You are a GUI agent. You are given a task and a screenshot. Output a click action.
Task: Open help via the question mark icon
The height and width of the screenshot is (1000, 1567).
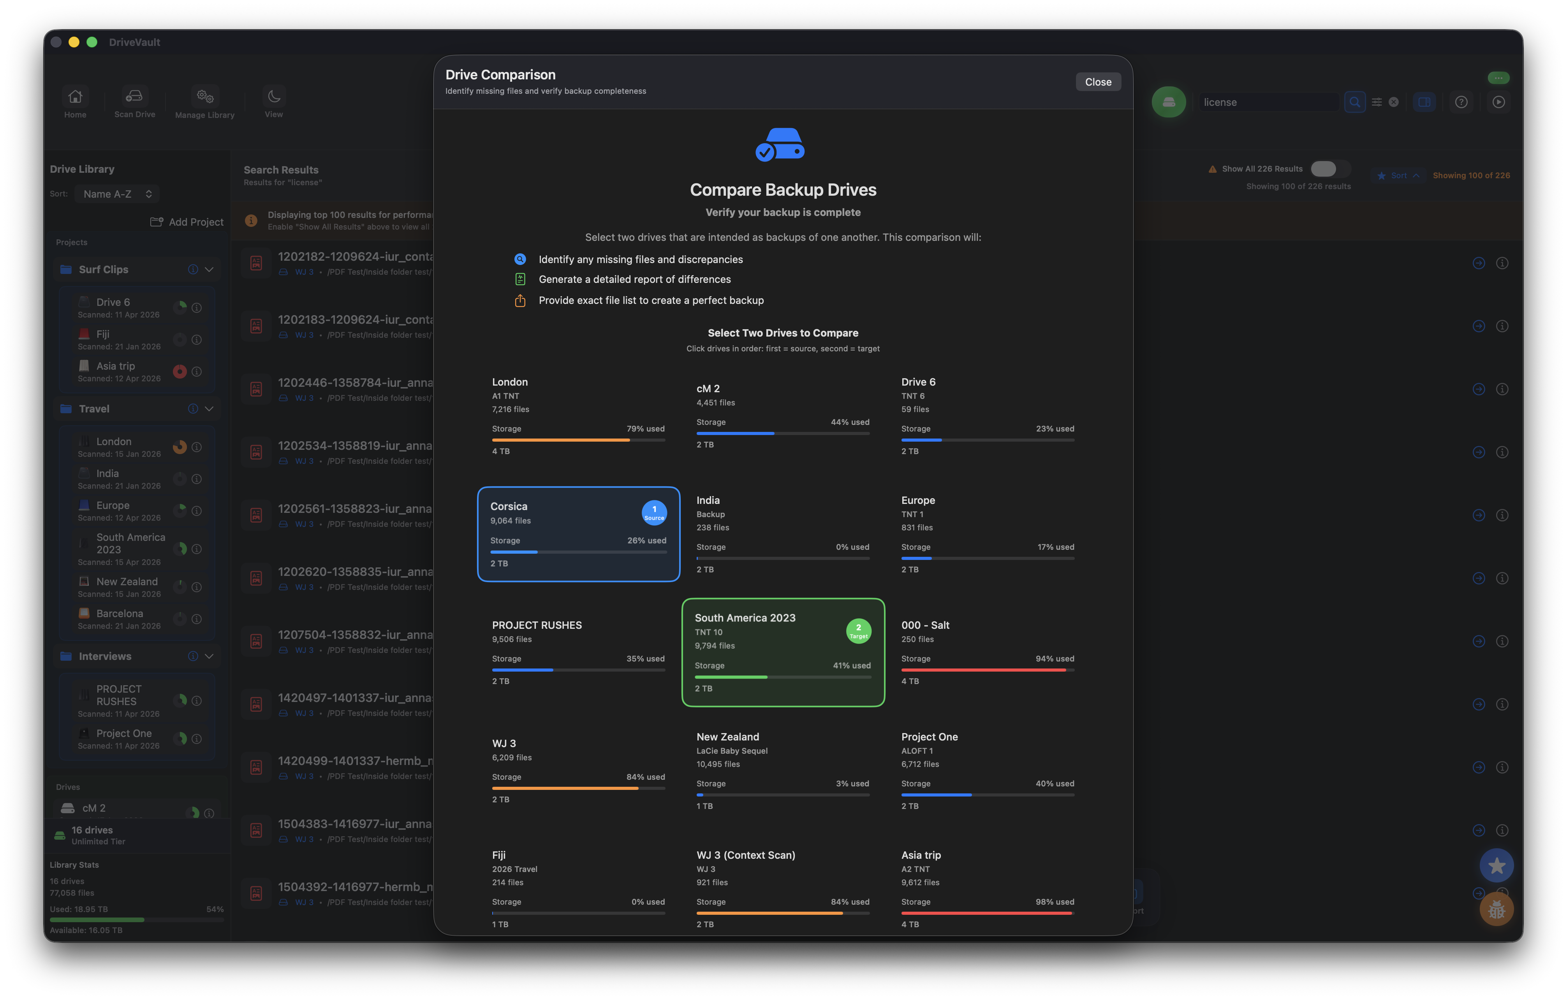[1461, 102]
